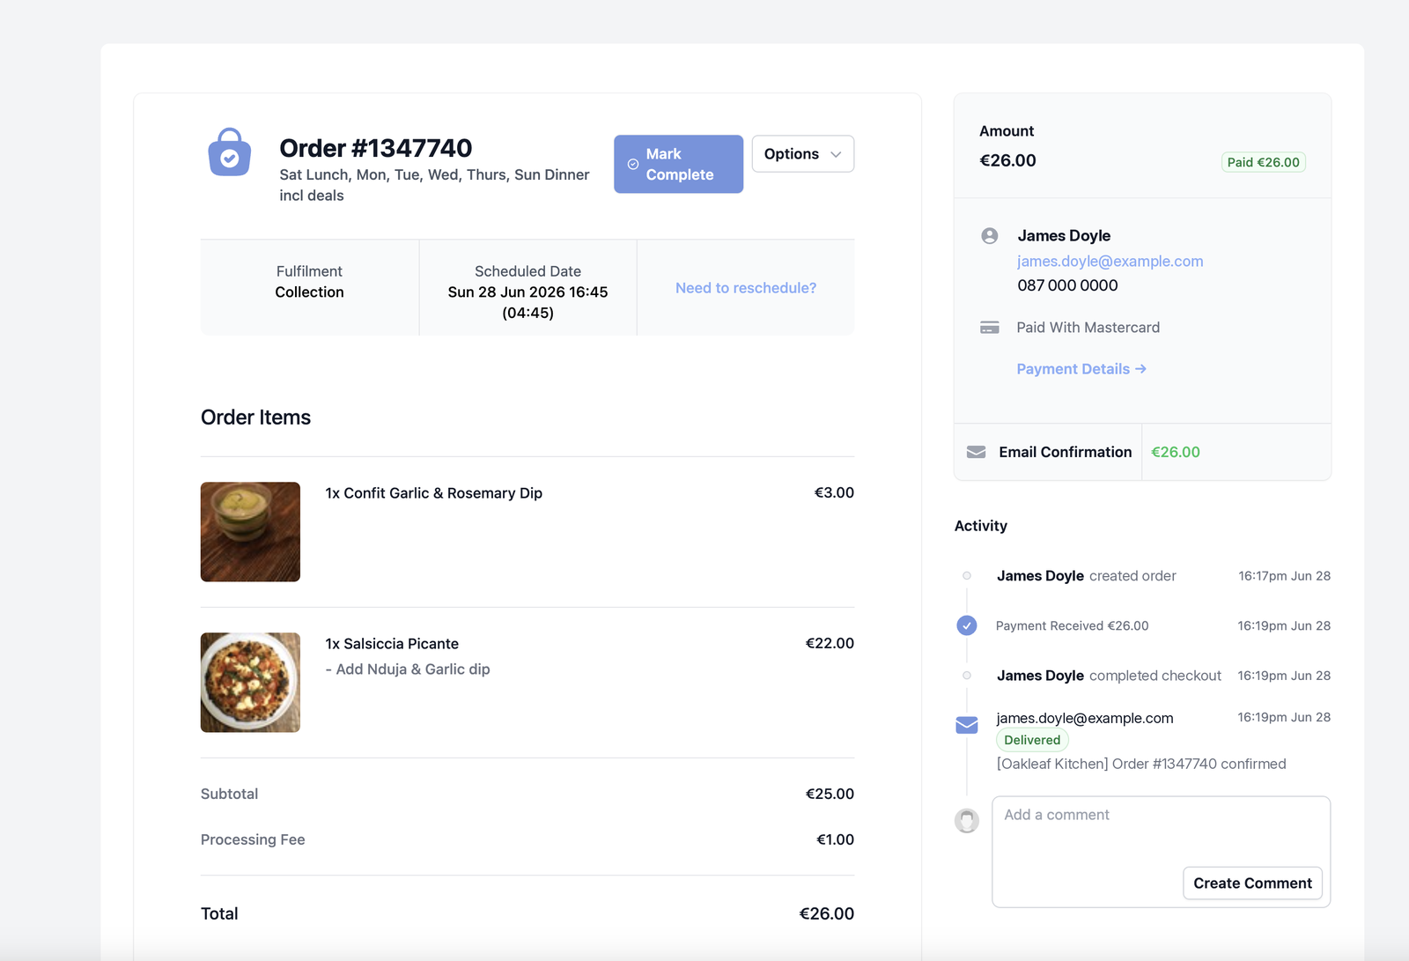Viewport: 1409px width, 961px height.
Task: Click the Collection fulfilment value
Action: tap(309, 292)
